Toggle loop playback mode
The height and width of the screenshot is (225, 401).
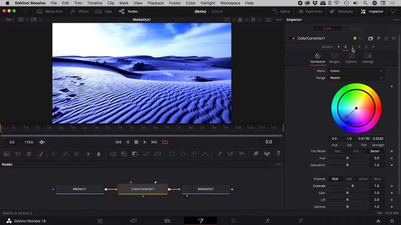pos(165,142)
